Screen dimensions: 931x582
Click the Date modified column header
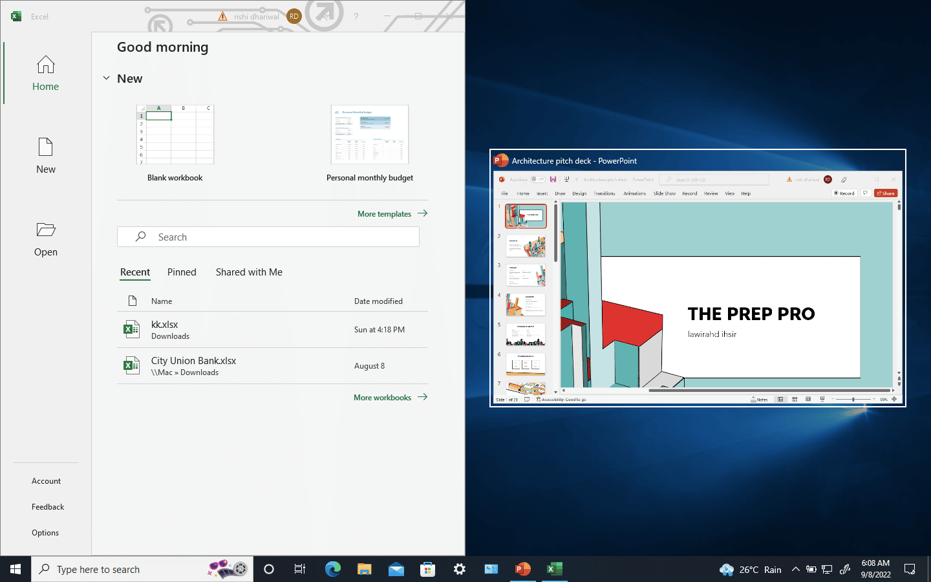point(378,301)
